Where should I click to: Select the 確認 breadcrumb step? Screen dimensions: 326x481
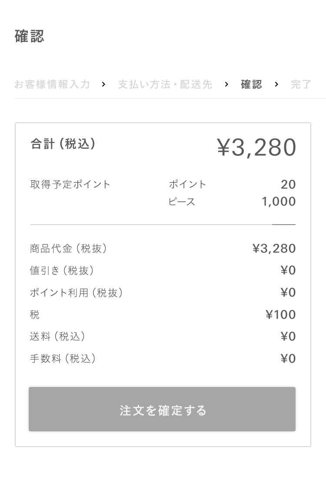pos(252,84)
